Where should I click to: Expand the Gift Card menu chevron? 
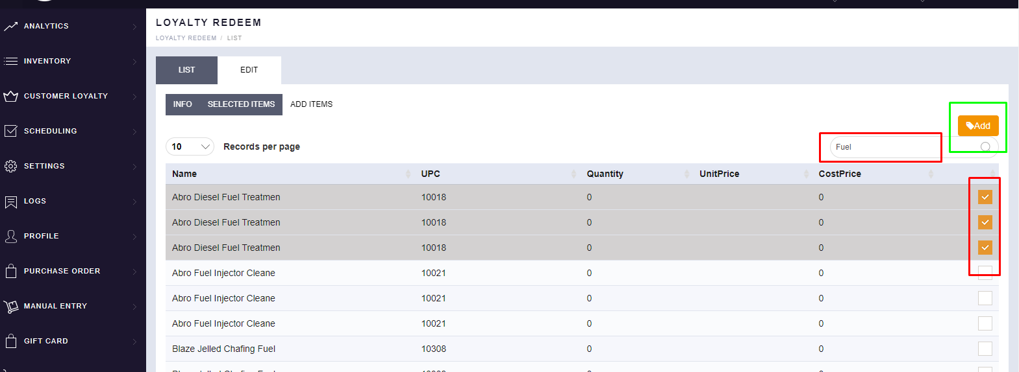click(134, 342)
